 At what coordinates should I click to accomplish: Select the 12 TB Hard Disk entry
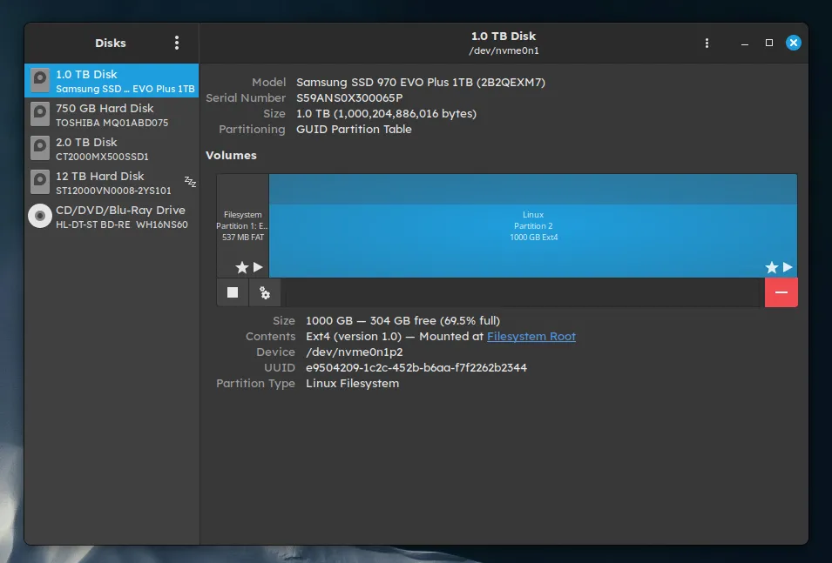[x=112, y=183]
